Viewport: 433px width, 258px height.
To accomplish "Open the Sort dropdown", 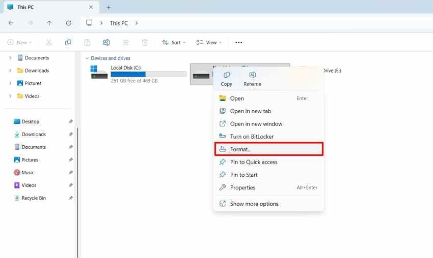I will pos(174,42).
